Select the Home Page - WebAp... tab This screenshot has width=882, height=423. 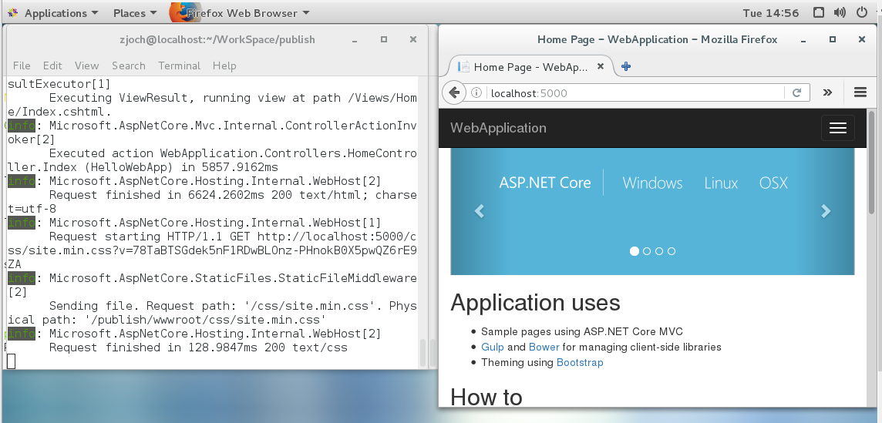tap(530, 67)
